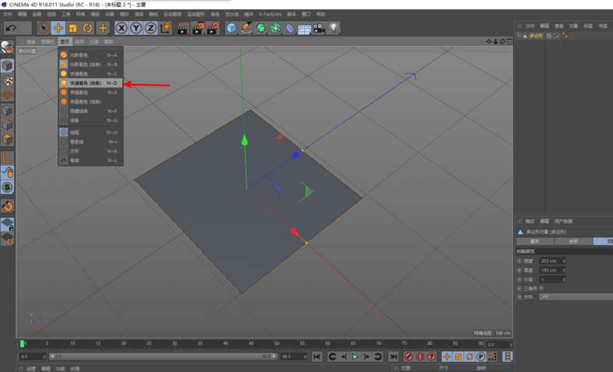The image size is (613, 372).
Task: Toggle the 三角形 checkbox in attributes
Action: coord(541,288)
